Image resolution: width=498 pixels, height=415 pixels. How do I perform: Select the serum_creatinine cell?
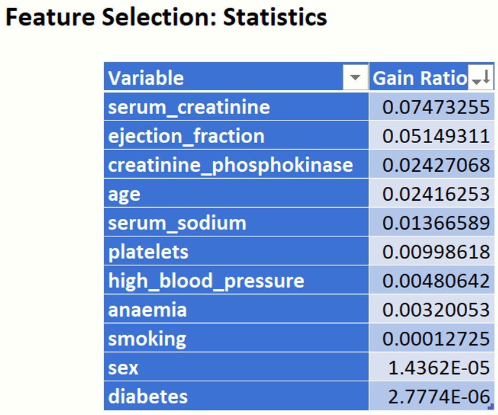click(189, 107)
